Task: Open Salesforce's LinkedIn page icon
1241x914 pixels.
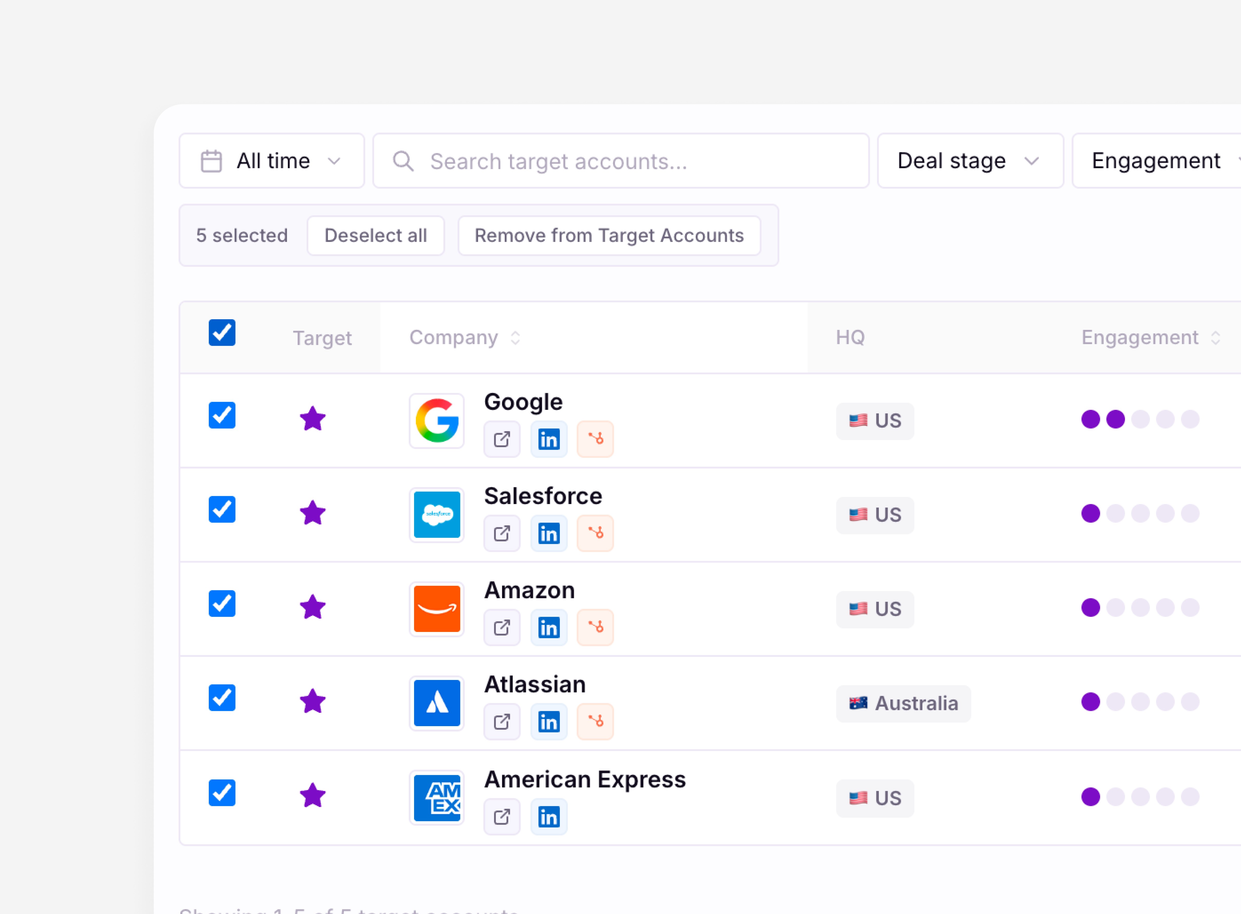Action: pyautogui.click(x=549, y=533)
